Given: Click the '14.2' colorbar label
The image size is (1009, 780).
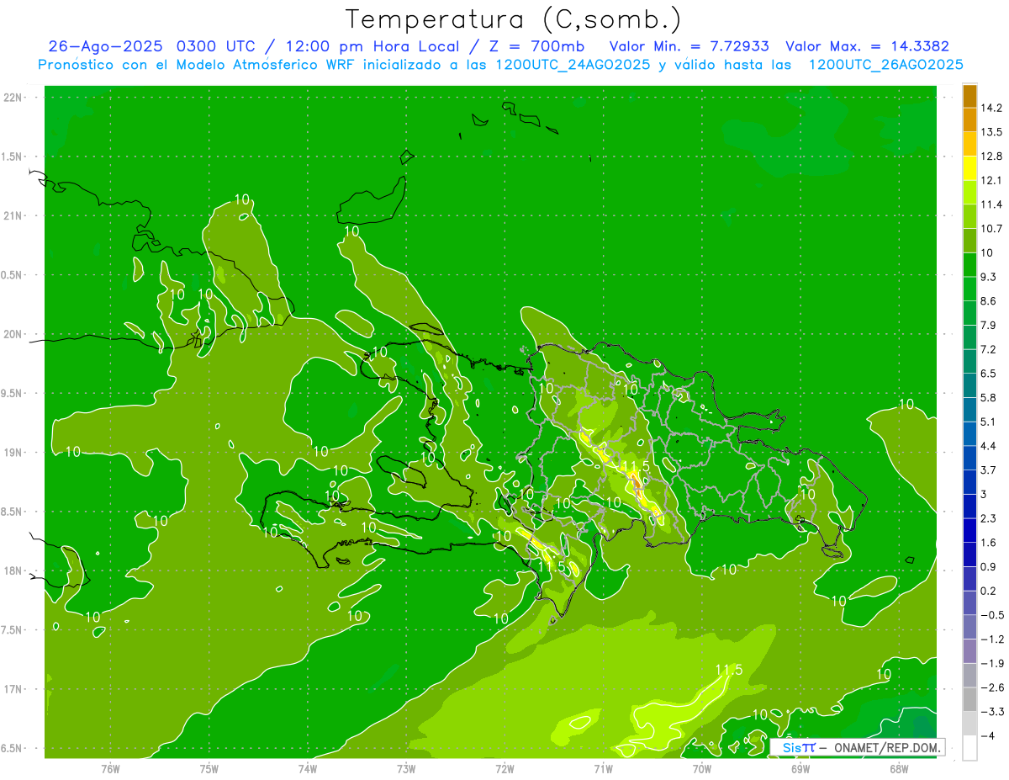Looking at the screenshot, I should click(991, 108).
